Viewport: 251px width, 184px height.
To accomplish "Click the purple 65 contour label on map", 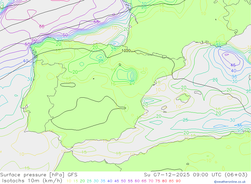I will pyautogui.click(x=42, y=27).
